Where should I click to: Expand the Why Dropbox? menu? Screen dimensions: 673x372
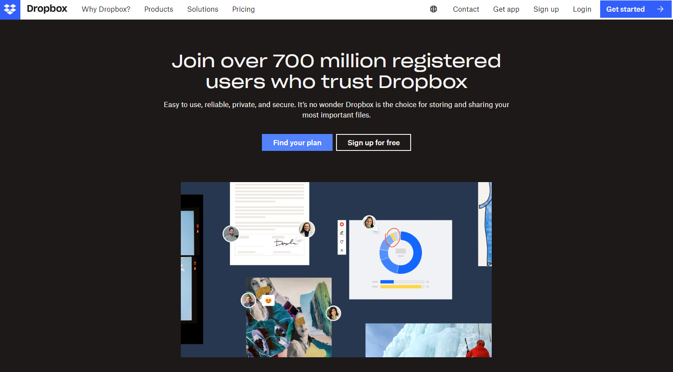[106, 9]
